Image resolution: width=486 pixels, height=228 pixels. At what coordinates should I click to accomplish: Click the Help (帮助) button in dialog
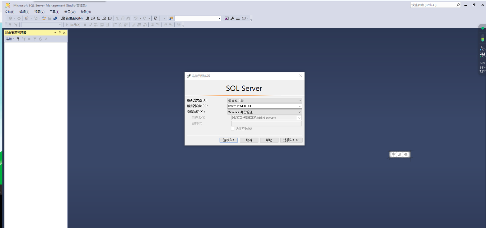pyautogui.click(x=269, y=140)
